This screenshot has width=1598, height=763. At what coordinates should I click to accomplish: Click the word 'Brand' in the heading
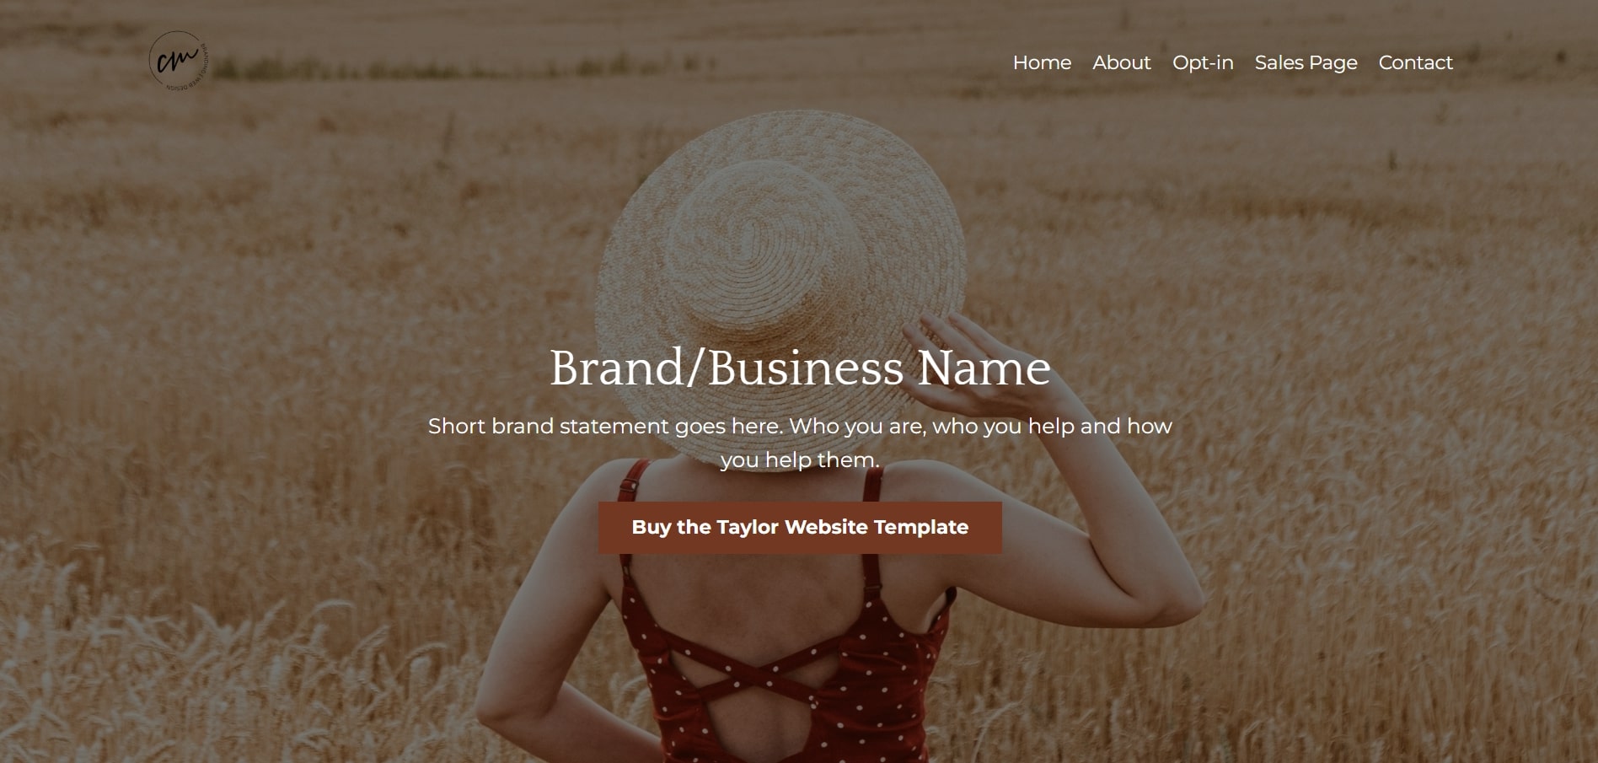coord(617,368)
